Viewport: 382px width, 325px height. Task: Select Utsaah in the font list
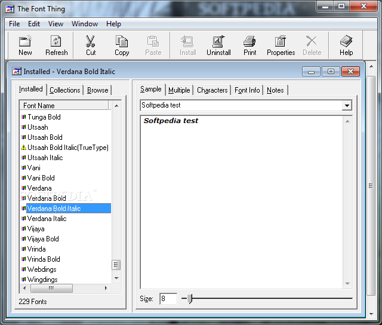point(38,127)
